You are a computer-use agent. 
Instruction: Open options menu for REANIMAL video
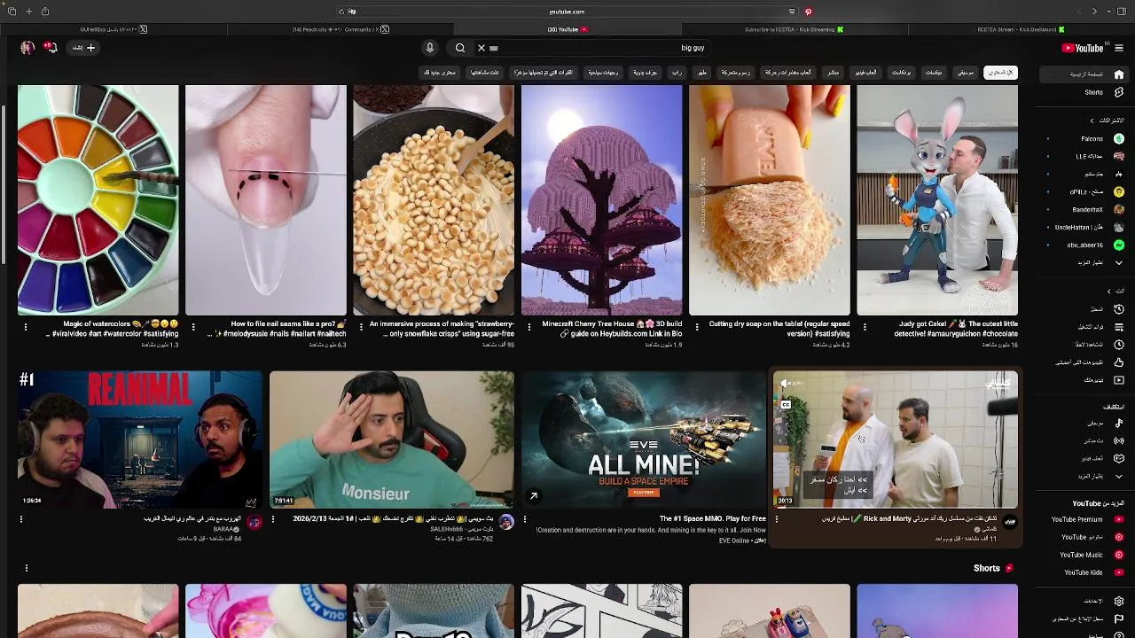[x=21, y=519]
